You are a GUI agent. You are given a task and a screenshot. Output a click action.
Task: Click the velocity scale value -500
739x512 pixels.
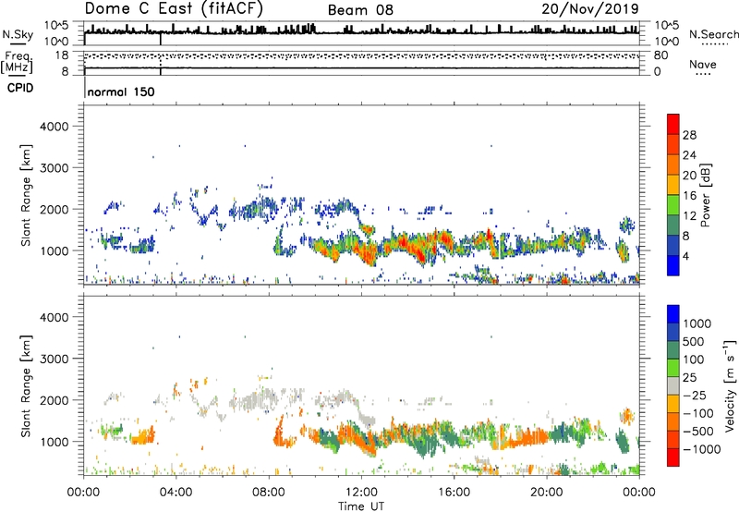click(x=697, y=431)
